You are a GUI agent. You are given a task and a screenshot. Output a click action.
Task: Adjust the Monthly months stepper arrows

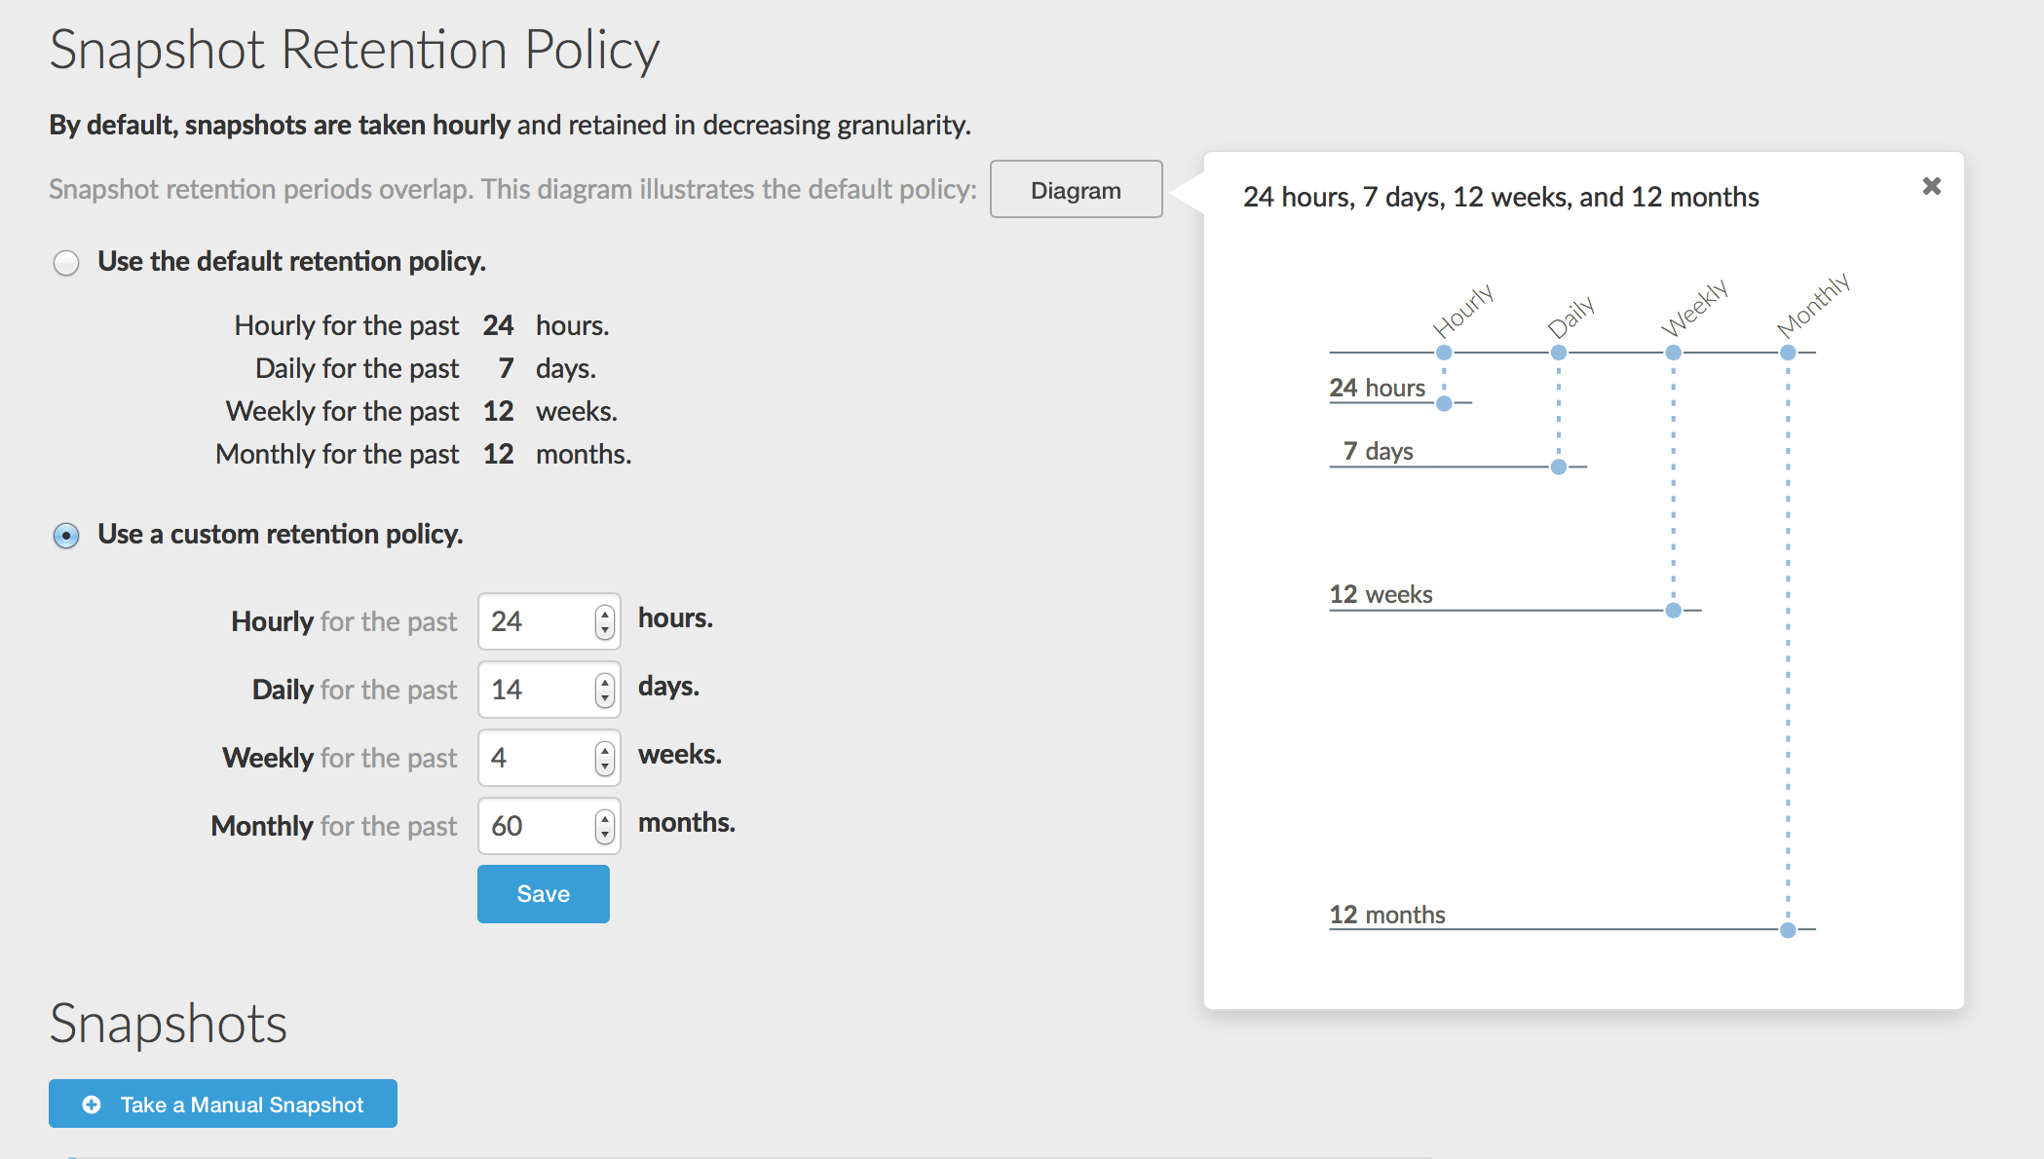[x=605, y=826]
